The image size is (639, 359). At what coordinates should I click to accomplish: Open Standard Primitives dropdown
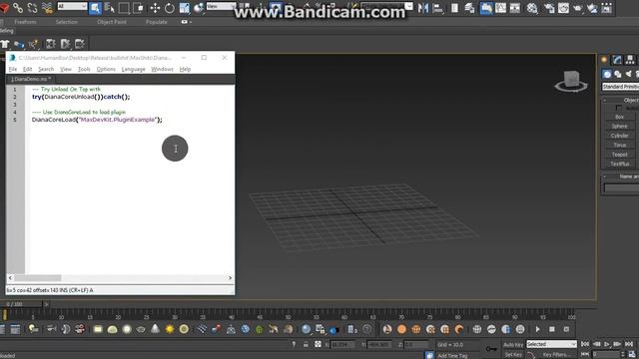pyautogui.click(x=620, y=87)
